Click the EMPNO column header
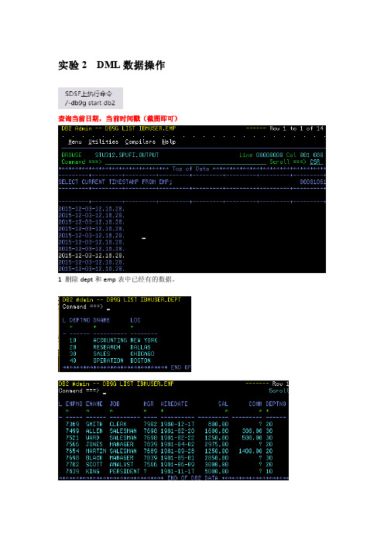The image size is (384, 543). 74,404
